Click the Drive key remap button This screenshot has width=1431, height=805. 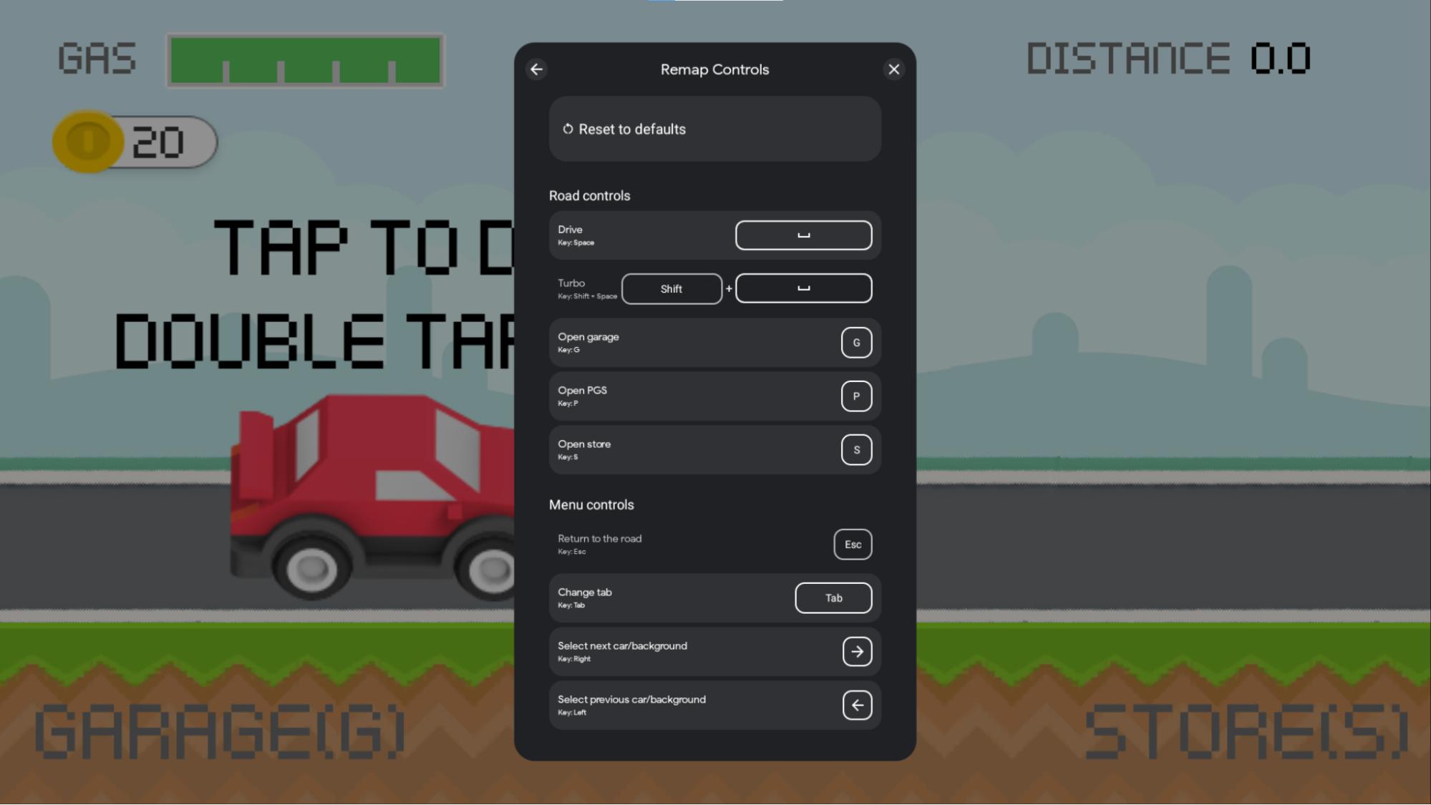pos(804,235)
